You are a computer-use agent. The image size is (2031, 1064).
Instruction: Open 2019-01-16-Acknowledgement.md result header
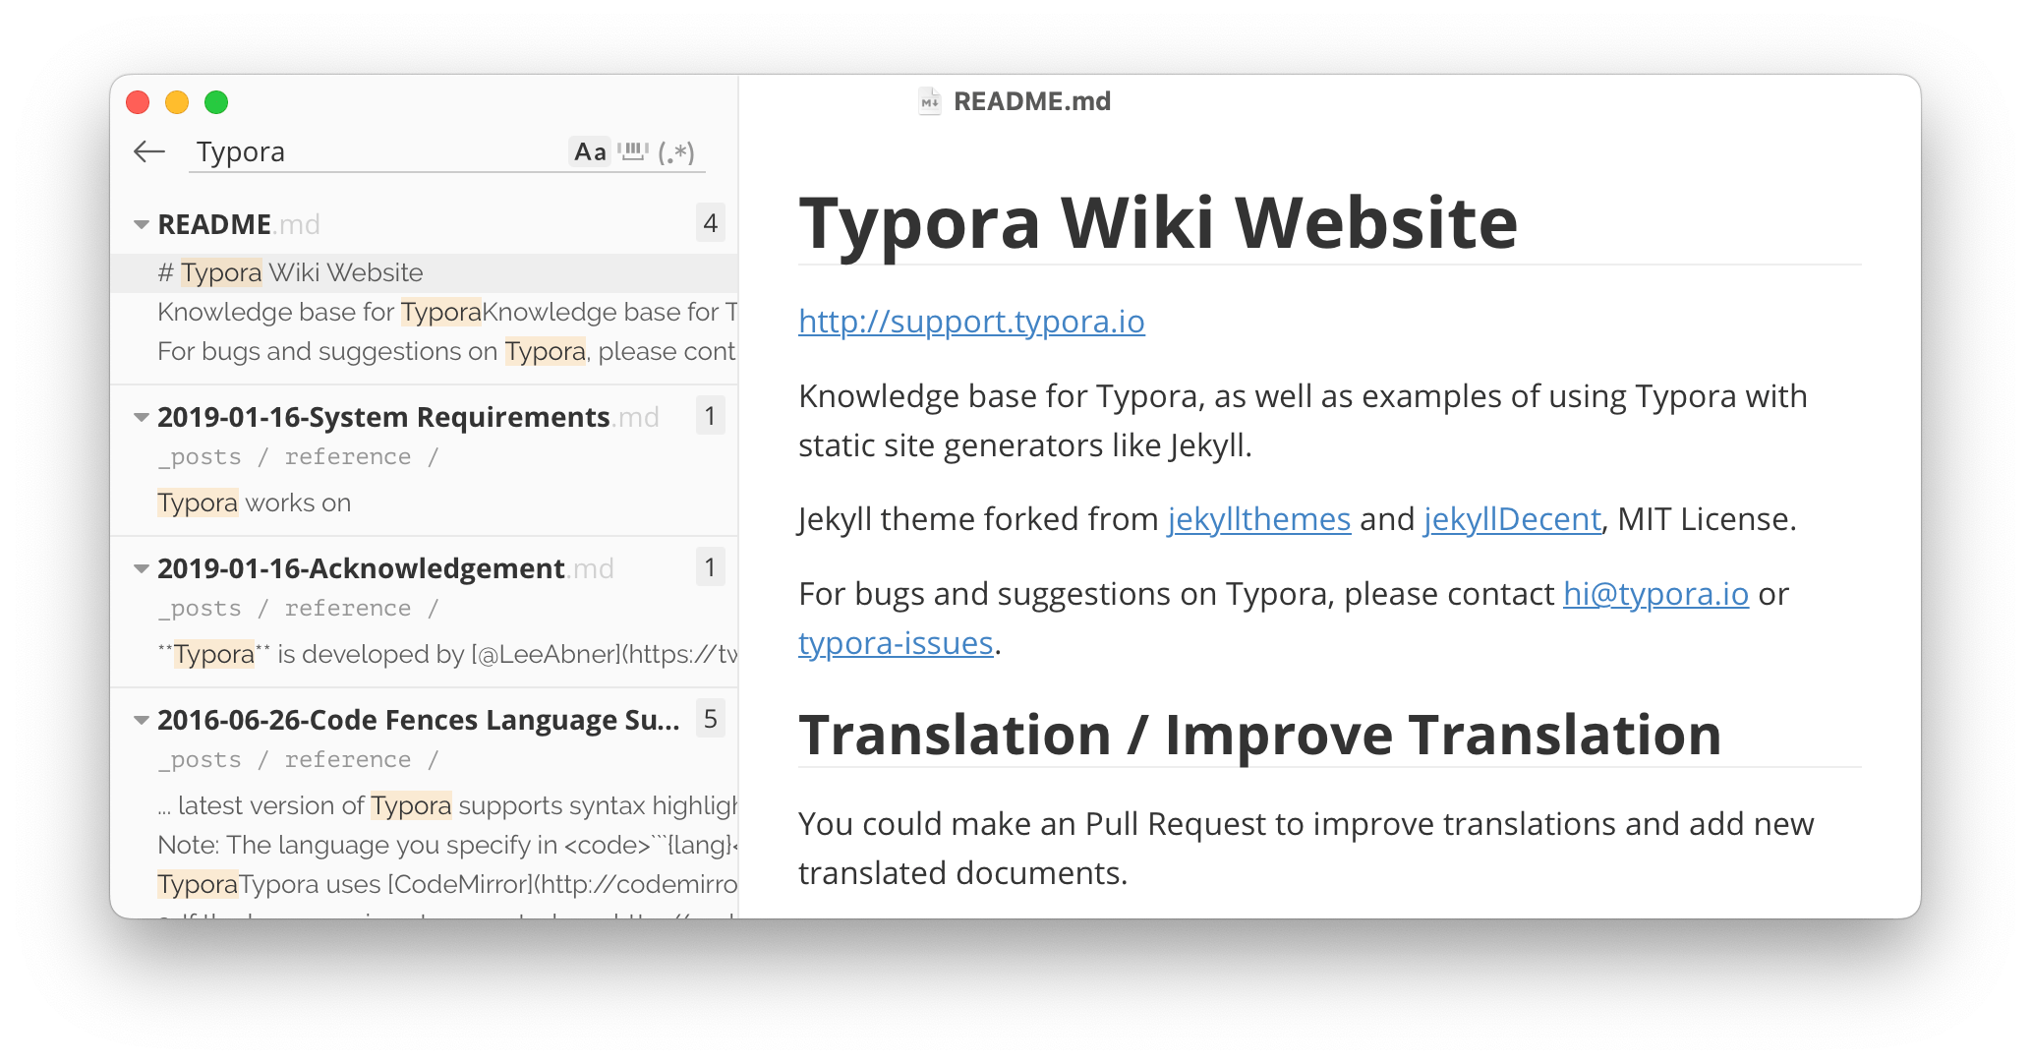(385, 568)
